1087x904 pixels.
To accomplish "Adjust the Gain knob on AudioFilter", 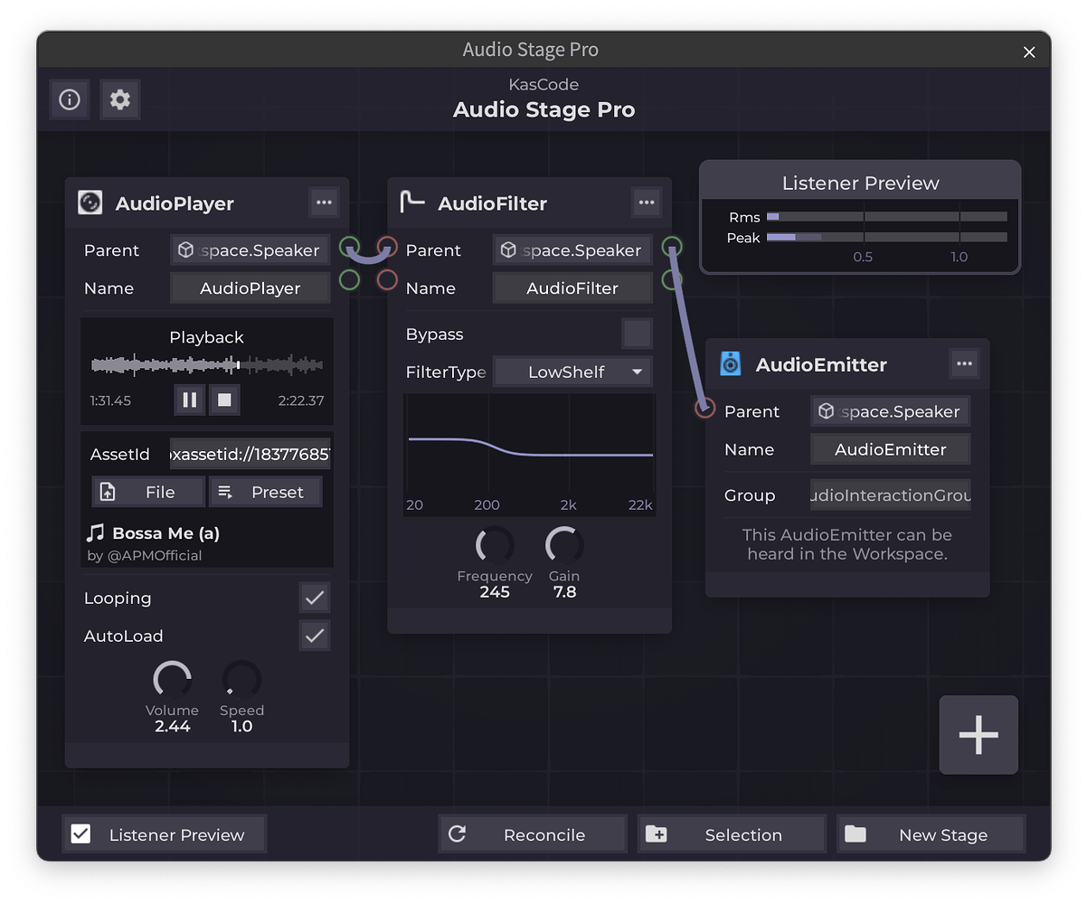I will tap(563, 542).
